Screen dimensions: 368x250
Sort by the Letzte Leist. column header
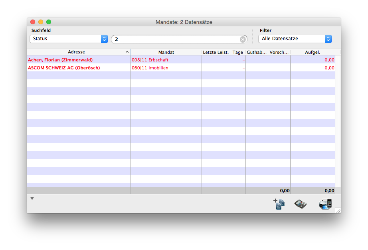[x=216, y=52]
